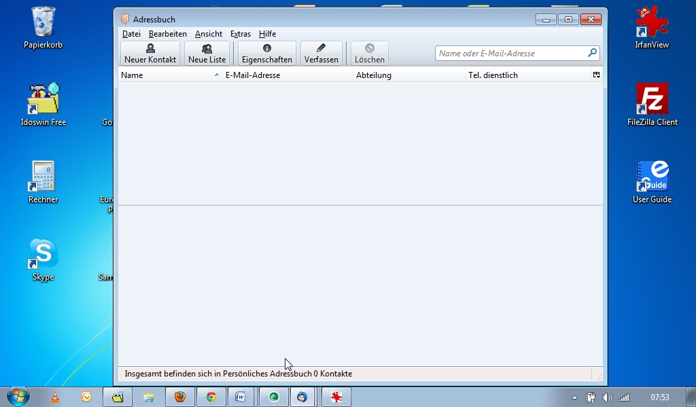Click the Word taskbar icon

pyautogui.click(x=240, y=397)
